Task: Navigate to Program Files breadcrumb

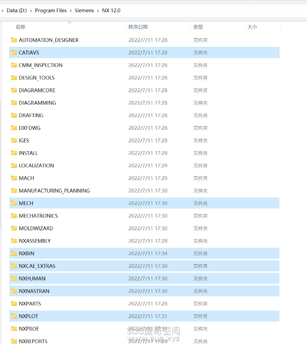Action: point(51,11)
